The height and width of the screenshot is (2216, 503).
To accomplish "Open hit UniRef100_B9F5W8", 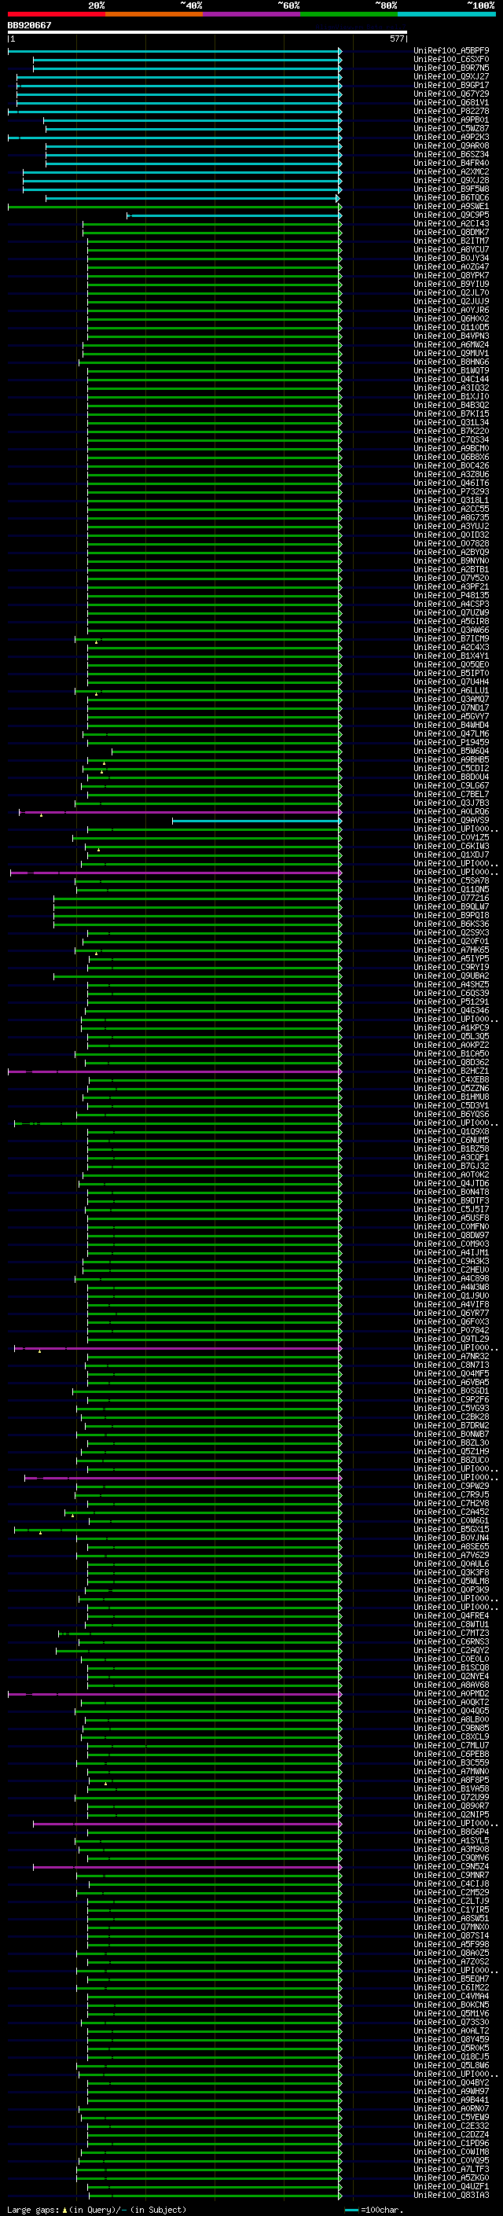I will (x=451, y=189).
